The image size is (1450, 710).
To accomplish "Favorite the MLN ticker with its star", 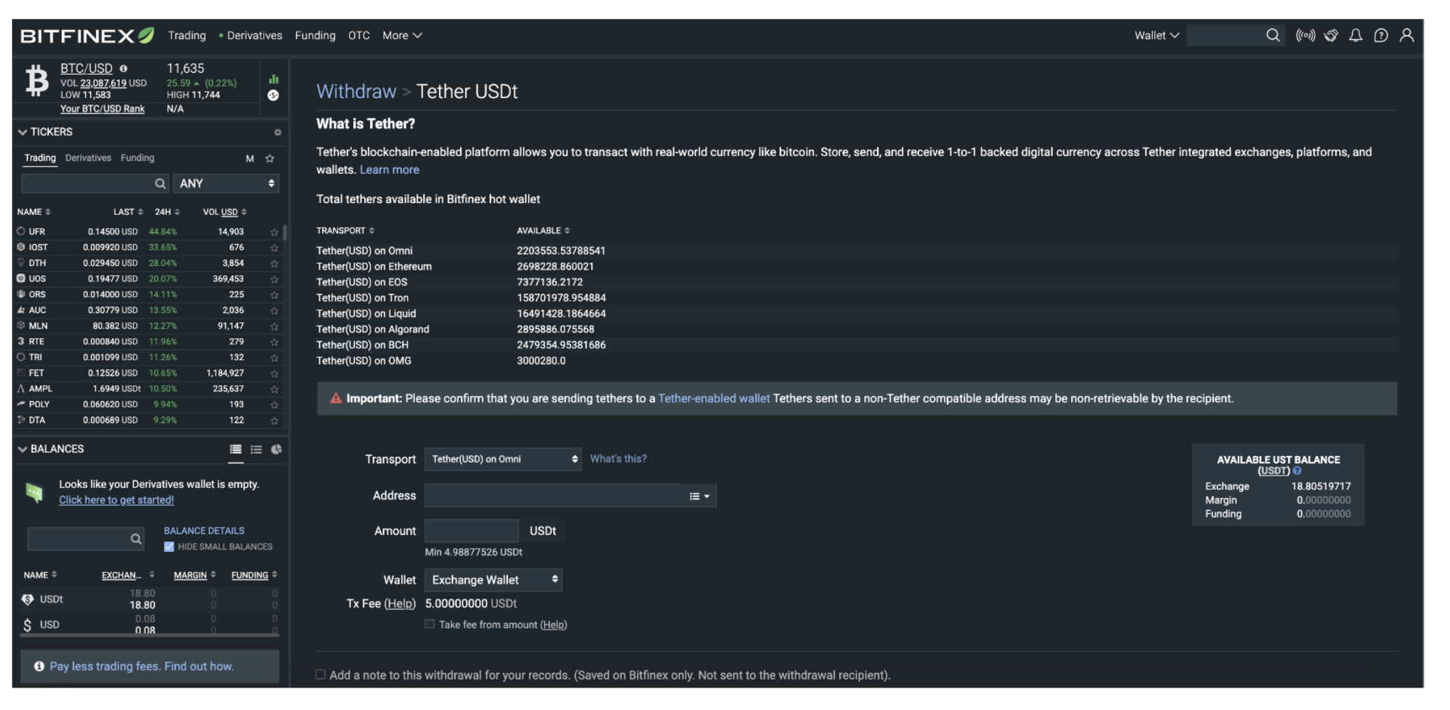I will pyautogui.click(x=274, y=326).
